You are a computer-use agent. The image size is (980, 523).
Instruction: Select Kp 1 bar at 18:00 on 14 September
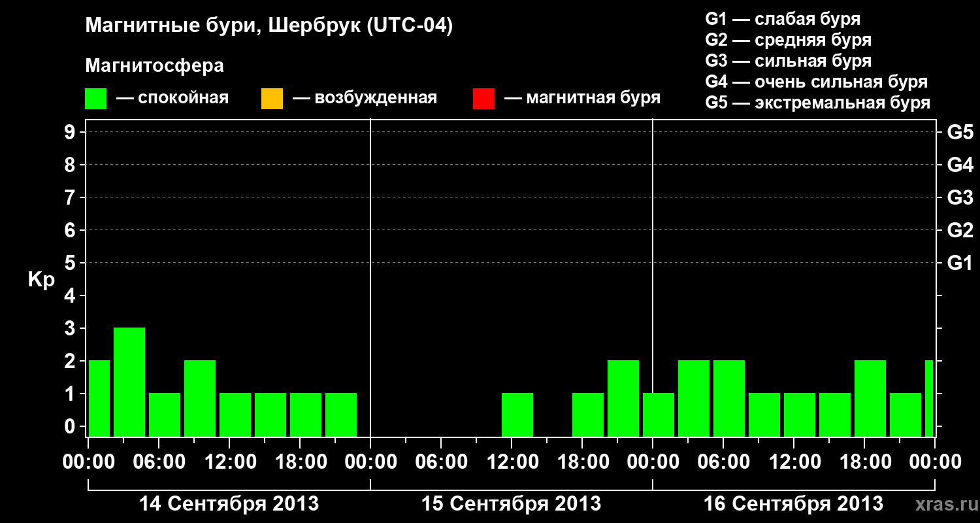point(306,414)
